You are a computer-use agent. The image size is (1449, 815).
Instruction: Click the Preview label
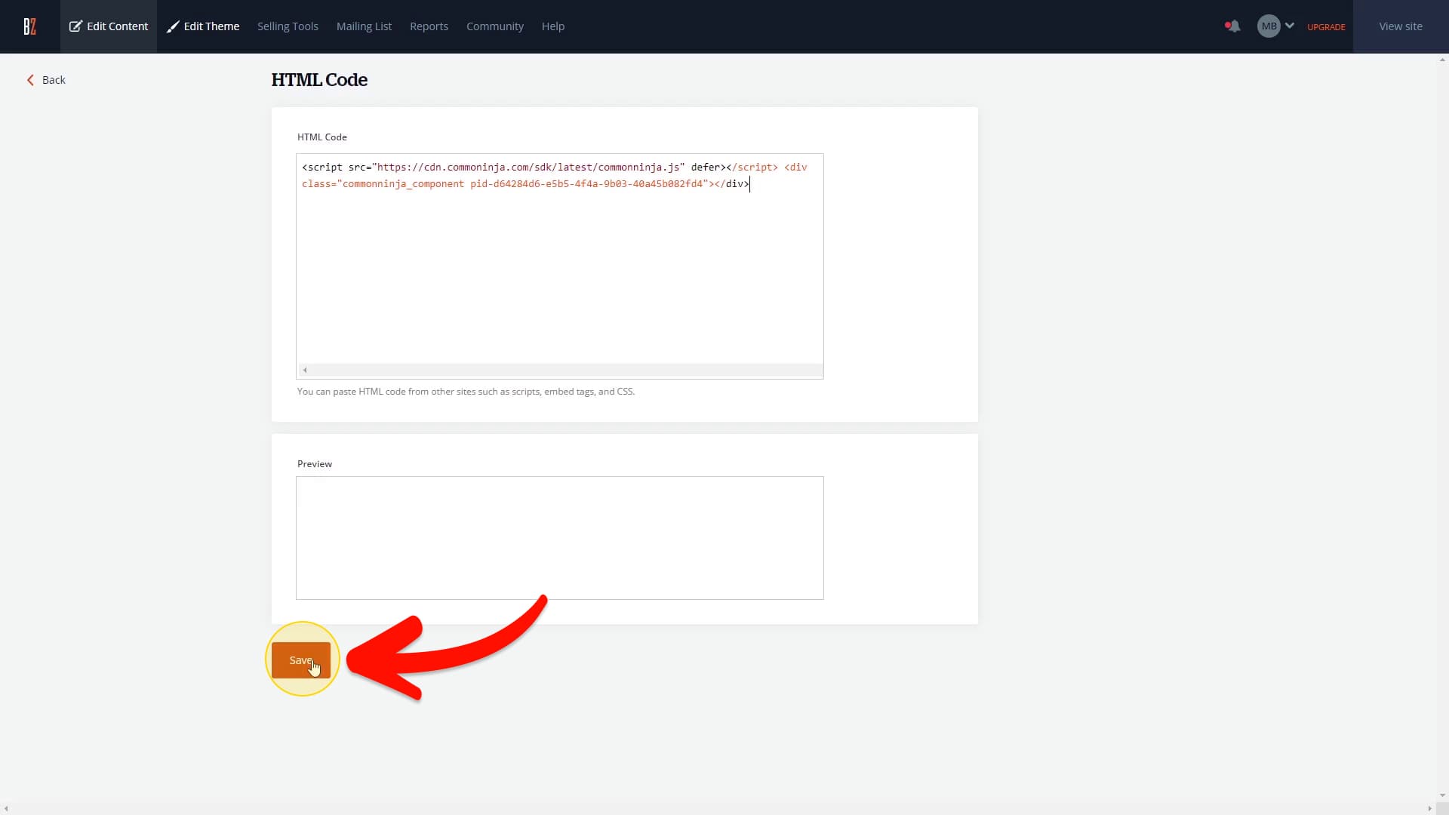click(315, 464)
